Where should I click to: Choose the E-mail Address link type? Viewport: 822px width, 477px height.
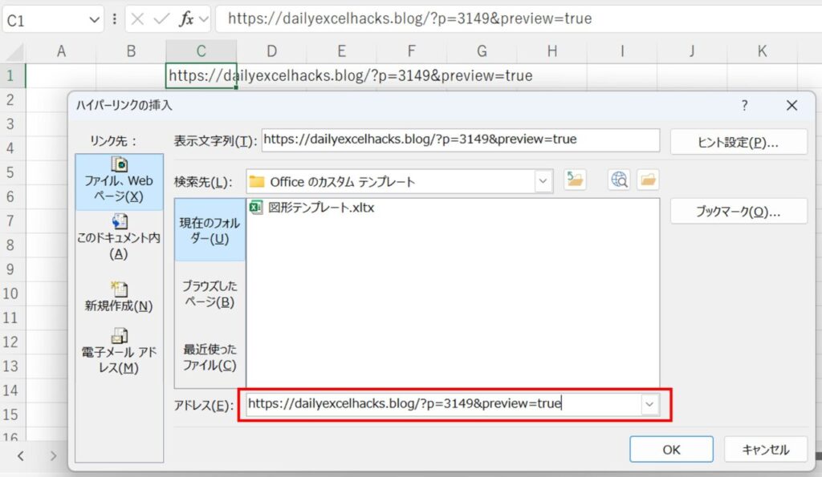tap(119, 351)
